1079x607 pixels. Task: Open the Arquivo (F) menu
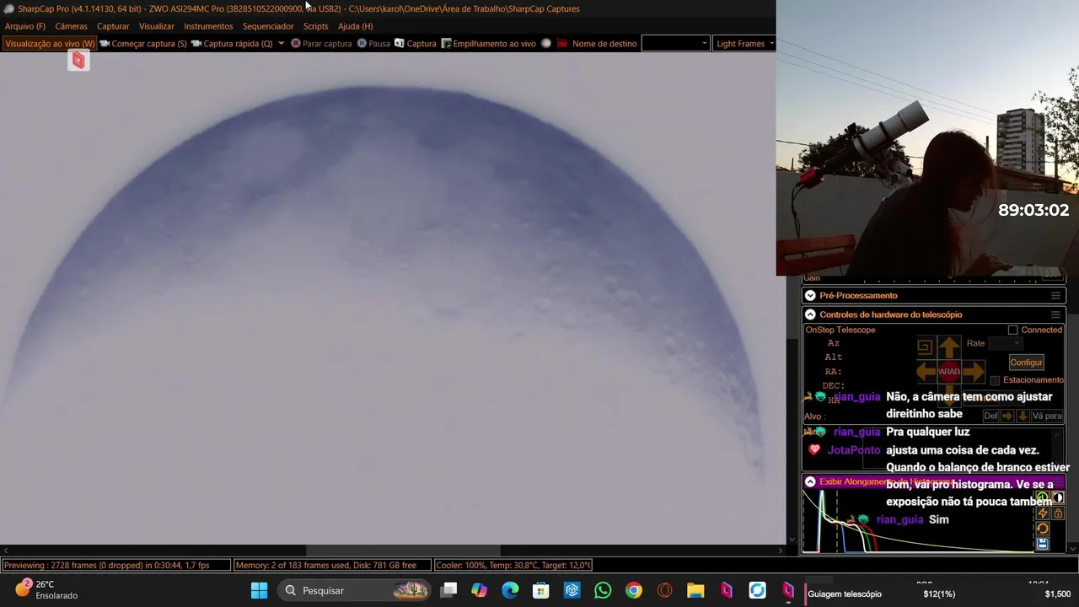[x=25, y=26]
